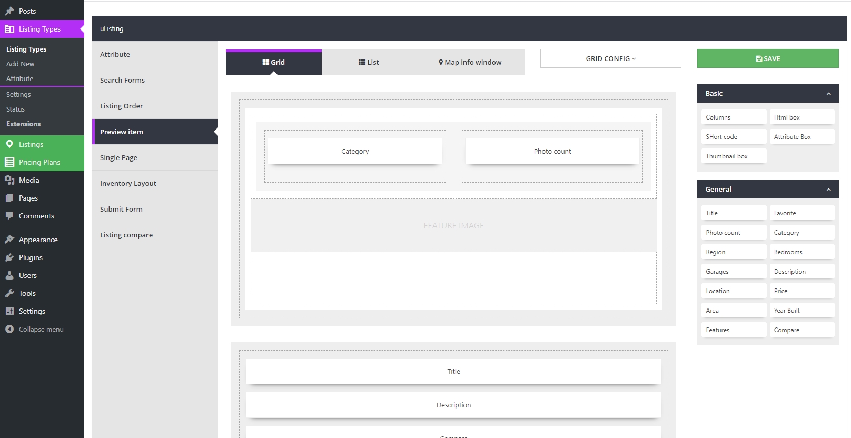This screenshot has width=851, height=438.
Task: Click the Settings sliders icon
Action: pyautogui.click(x=9, y=311)
